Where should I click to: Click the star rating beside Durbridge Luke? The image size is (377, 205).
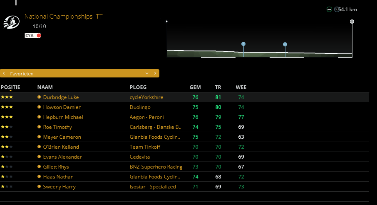pyautogui.click(x=7, y=97)
